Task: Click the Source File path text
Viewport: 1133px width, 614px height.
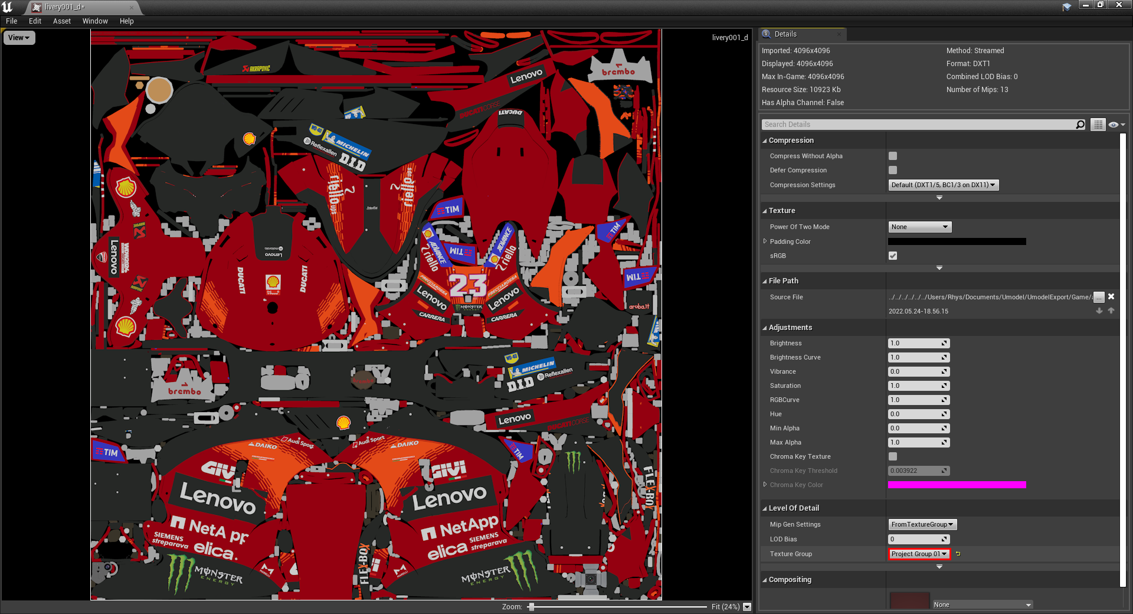Action: point(990,297)
